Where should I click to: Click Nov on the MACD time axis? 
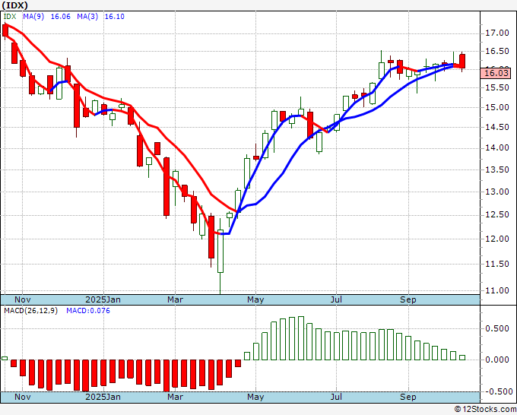(x=23, y=397)
